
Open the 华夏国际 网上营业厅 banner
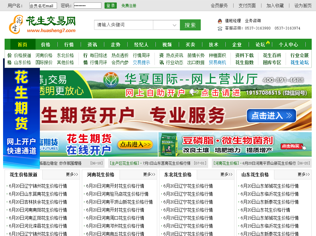(176, 84)
